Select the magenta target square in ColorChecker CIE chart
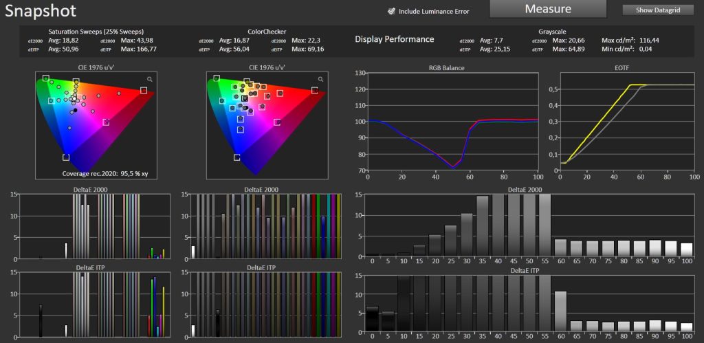The height and width of the screenshot is (343, 704). coord(277,122)
